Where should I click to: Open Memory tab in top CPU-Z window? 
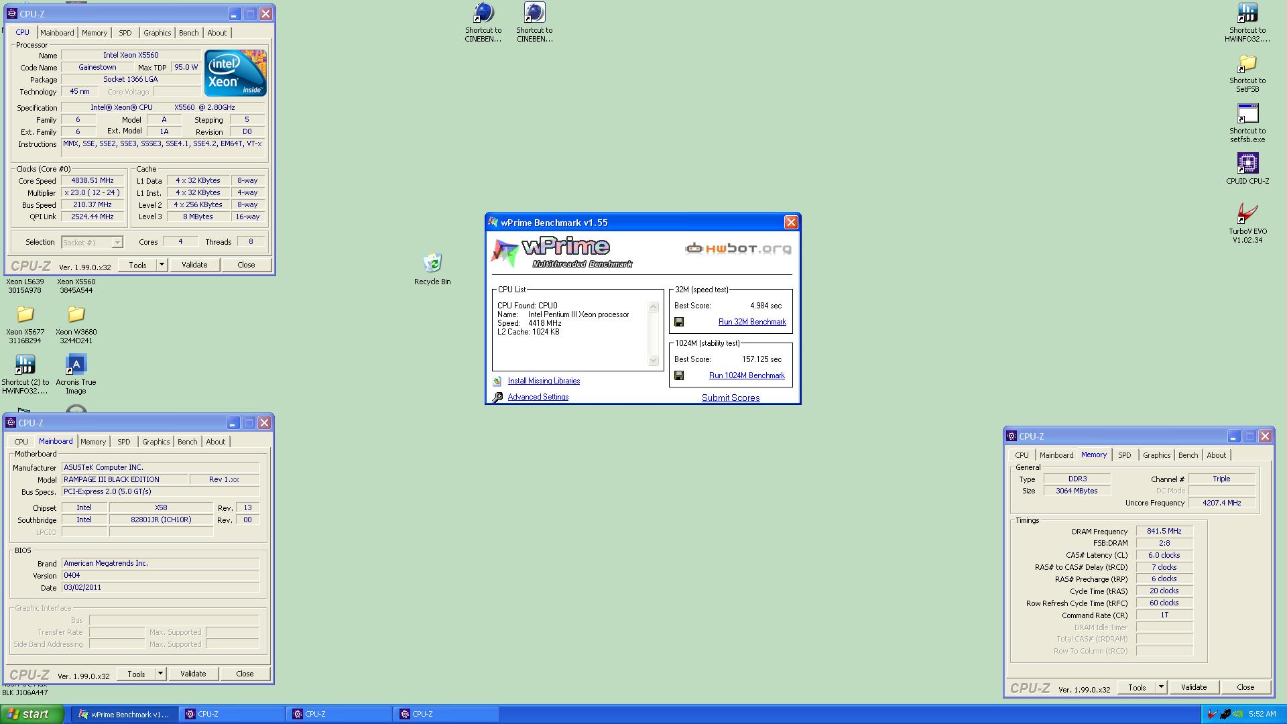95,33
